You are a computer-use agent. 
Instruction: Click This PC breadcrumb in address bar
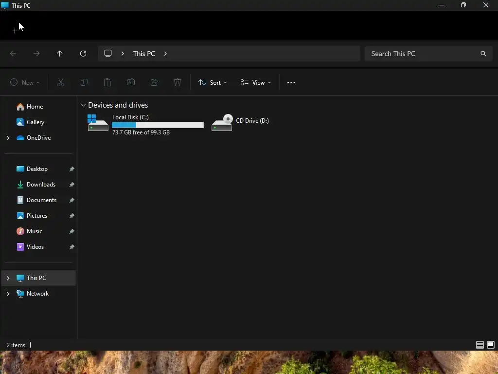(144, 54)
